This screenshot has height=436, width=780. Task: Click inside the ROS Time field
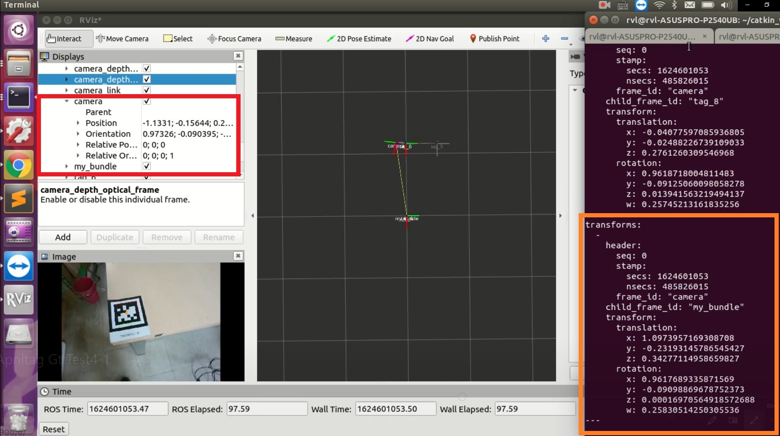click(127, 409)
